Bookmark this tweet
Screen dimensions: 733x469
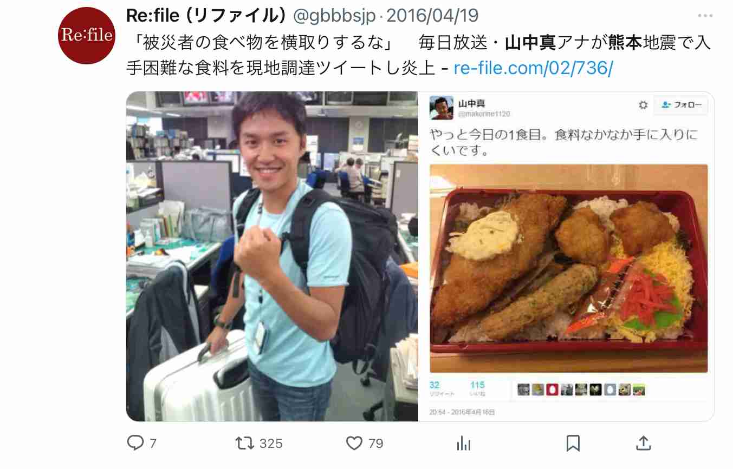click(573, 444)
